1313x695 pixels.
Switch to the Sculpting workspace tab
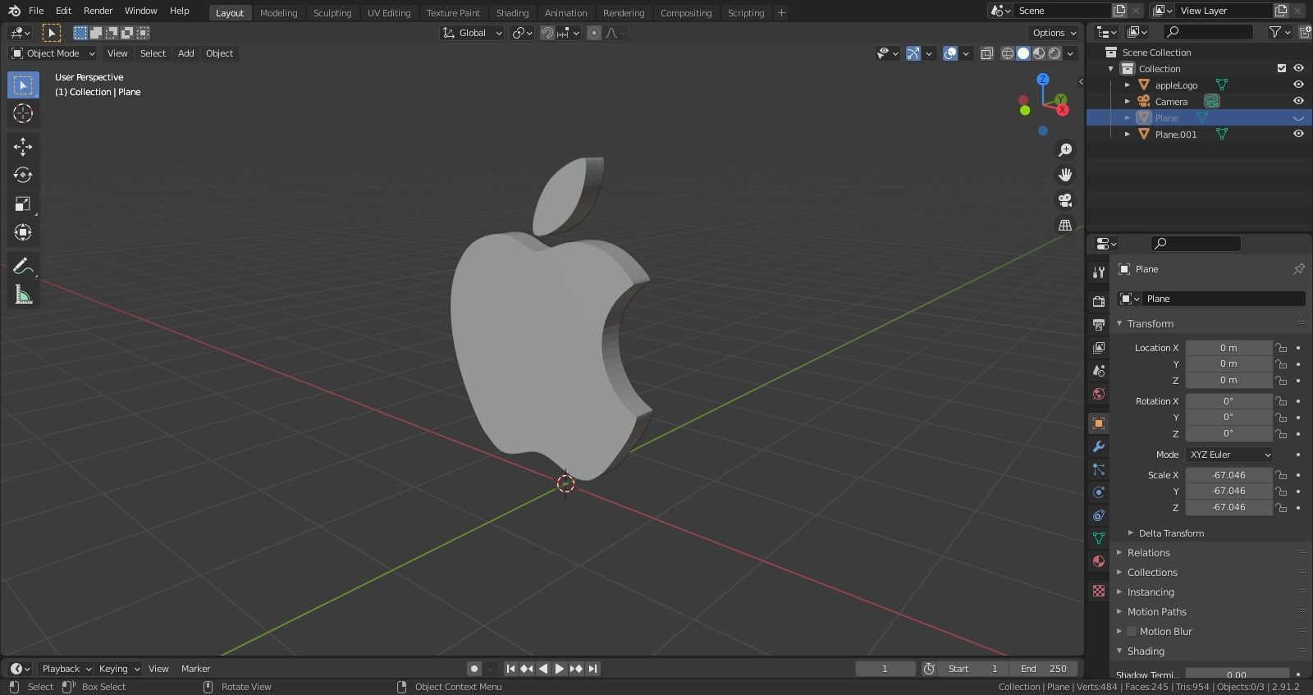click(332, 13)
